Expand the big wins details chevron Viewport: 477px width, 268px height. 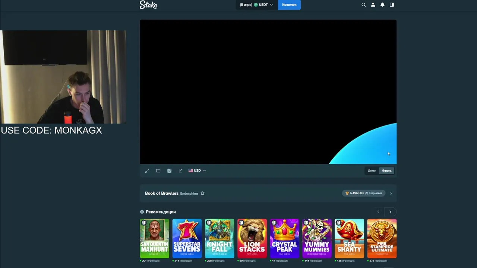click(x=391, y=193)
